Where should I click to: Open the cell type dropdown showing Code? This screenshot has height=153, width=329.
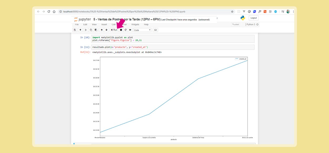(142, 30)
